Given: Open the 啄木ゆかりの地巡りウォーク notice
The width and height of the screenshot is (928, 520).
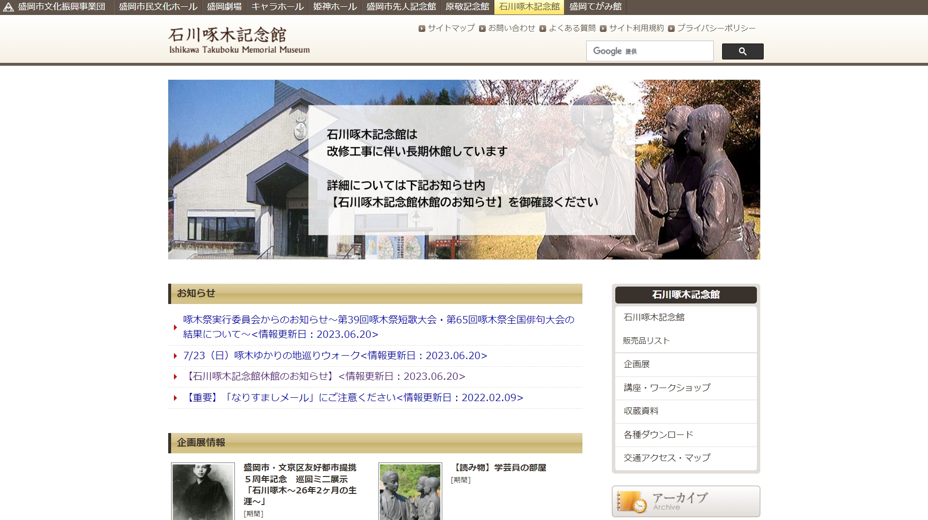Looking at the screenshot, I should pyautogui.click(x=335, y=356).
